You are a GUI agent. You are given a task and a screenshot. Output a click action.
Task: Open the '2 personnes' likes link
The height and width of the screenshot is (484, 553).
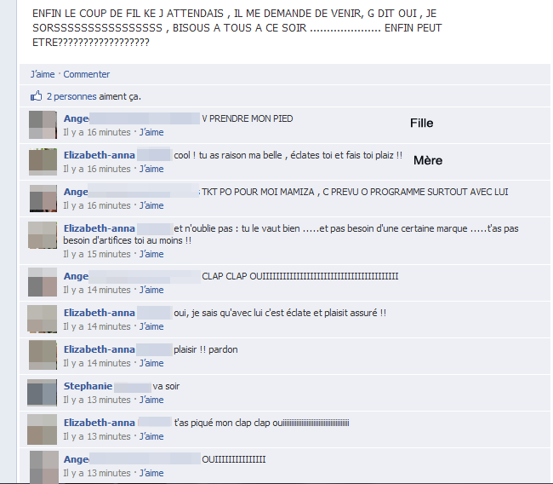click(x=71, y=96)
